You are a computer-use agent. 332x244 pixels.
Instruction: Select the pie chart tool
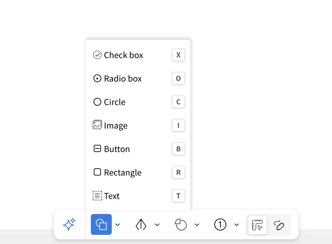(180, 224)
